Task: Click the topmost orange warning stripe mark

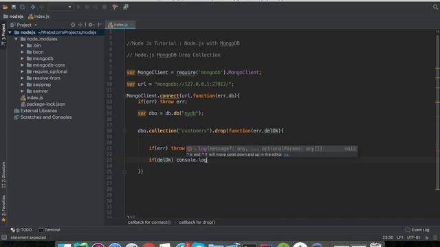Action: pos(437,68)
